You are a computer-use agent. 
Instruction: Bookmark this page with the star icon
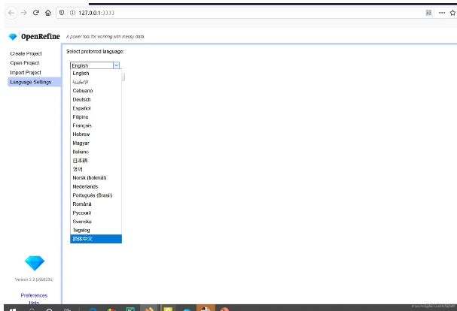pyautogui.click(x=452, y=13)
